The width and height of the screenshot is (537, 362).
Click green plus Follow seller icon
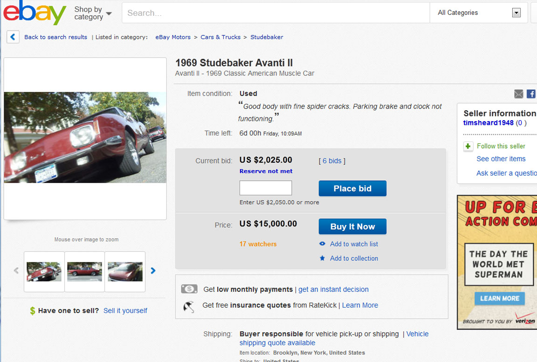coord(468,146)
